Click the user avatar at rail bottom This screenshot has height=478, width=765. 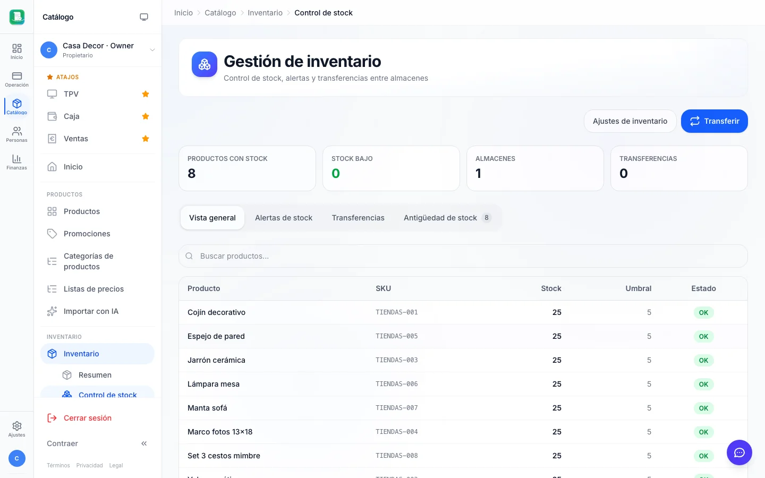[x=17, y=458]
